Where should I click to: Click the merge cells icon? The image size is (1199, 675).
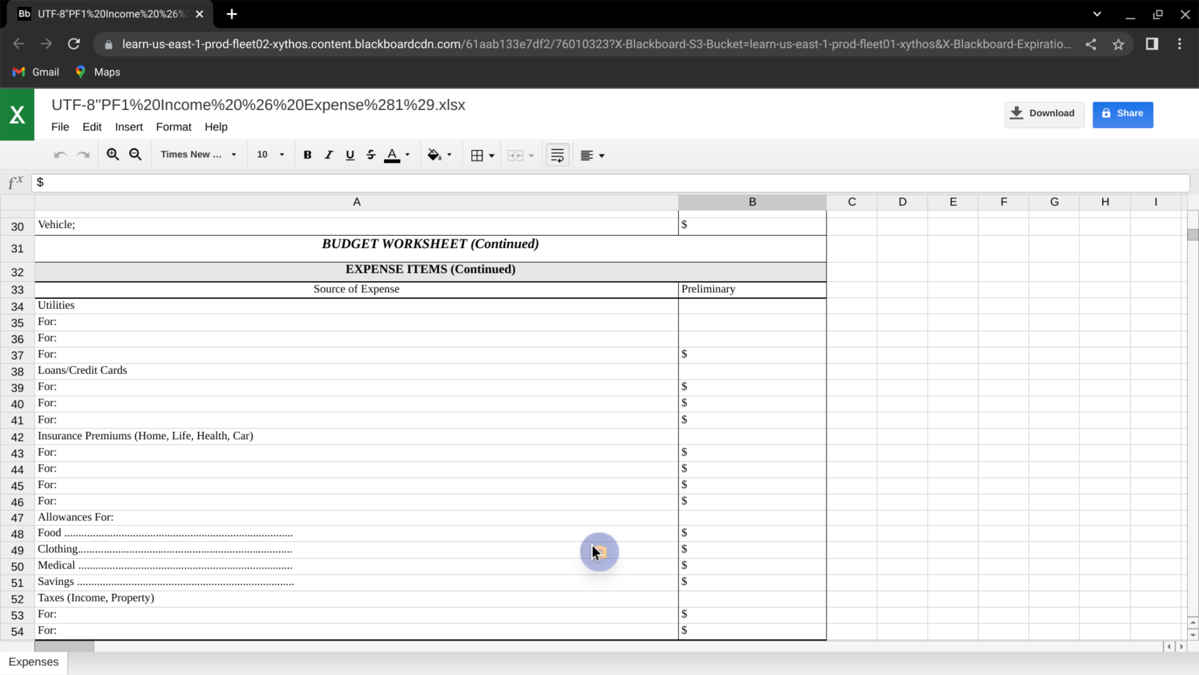click(515, 155)
